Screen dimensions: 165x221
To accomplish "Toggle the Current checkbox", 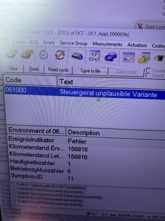I will tap(148, 70).
